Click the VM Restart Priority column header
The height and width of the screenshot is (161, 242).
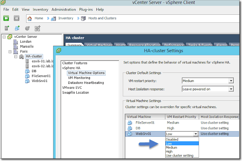click(x=182, y=117)
